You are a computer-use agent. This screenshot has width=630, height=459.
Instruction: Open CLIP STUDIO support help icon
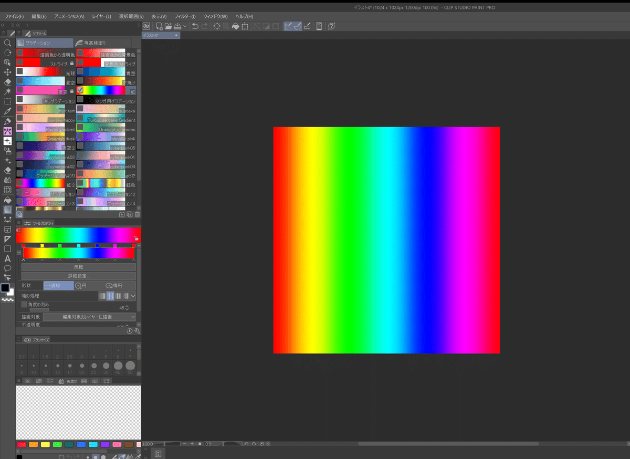(x=332, y=26)
